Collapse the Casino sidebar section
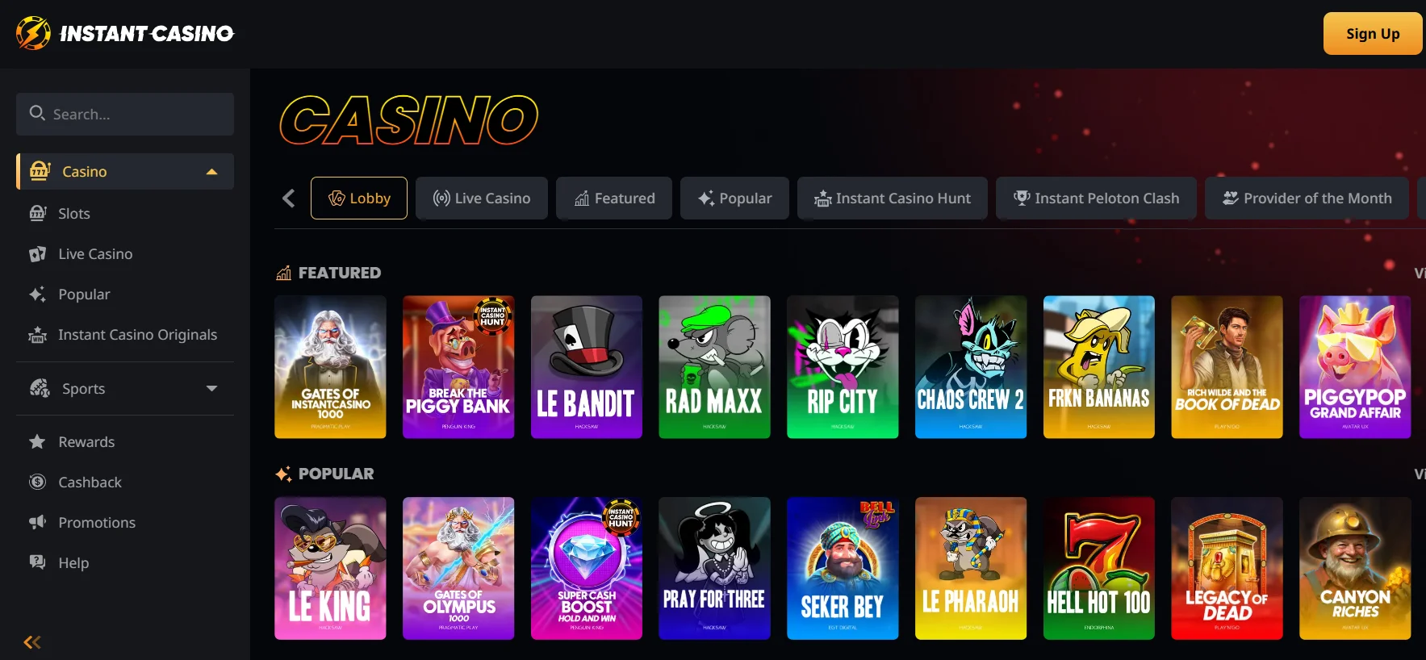1426x660 pixels. [211, 172]
